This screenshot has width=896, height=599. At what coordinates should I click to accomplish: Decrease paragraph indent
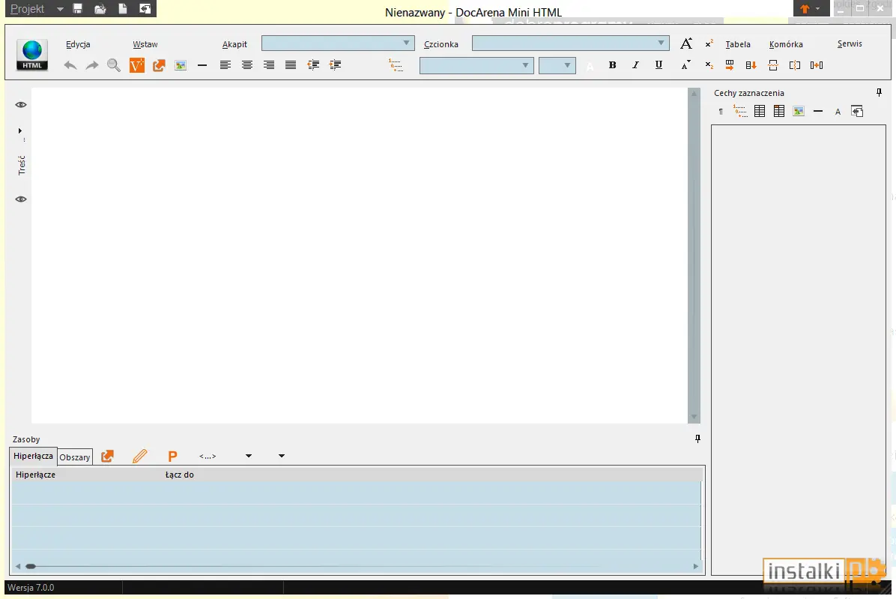pos(313,65)
